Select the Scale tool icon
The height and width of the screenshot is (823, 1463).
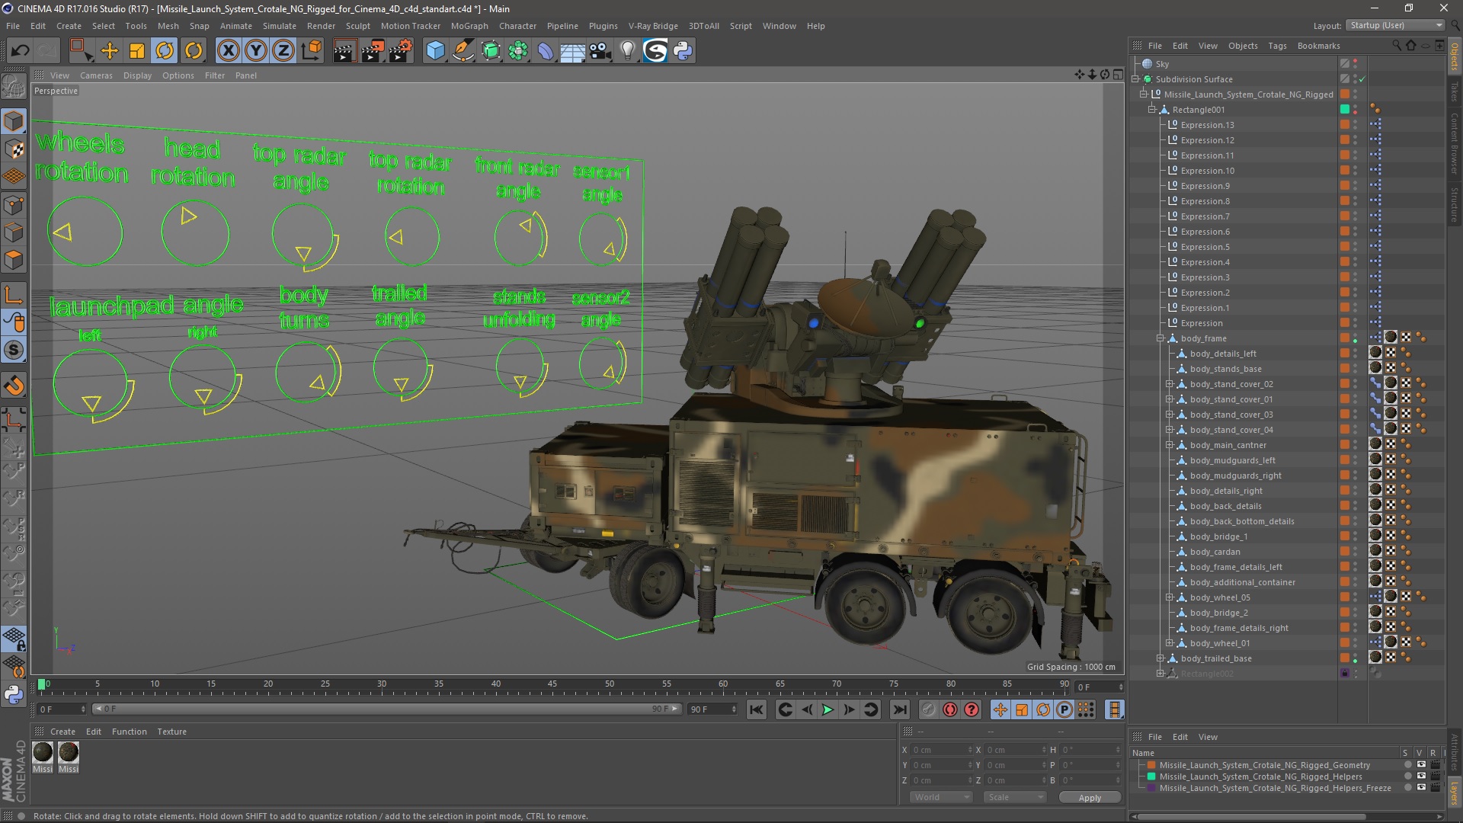tap(137, 51)
